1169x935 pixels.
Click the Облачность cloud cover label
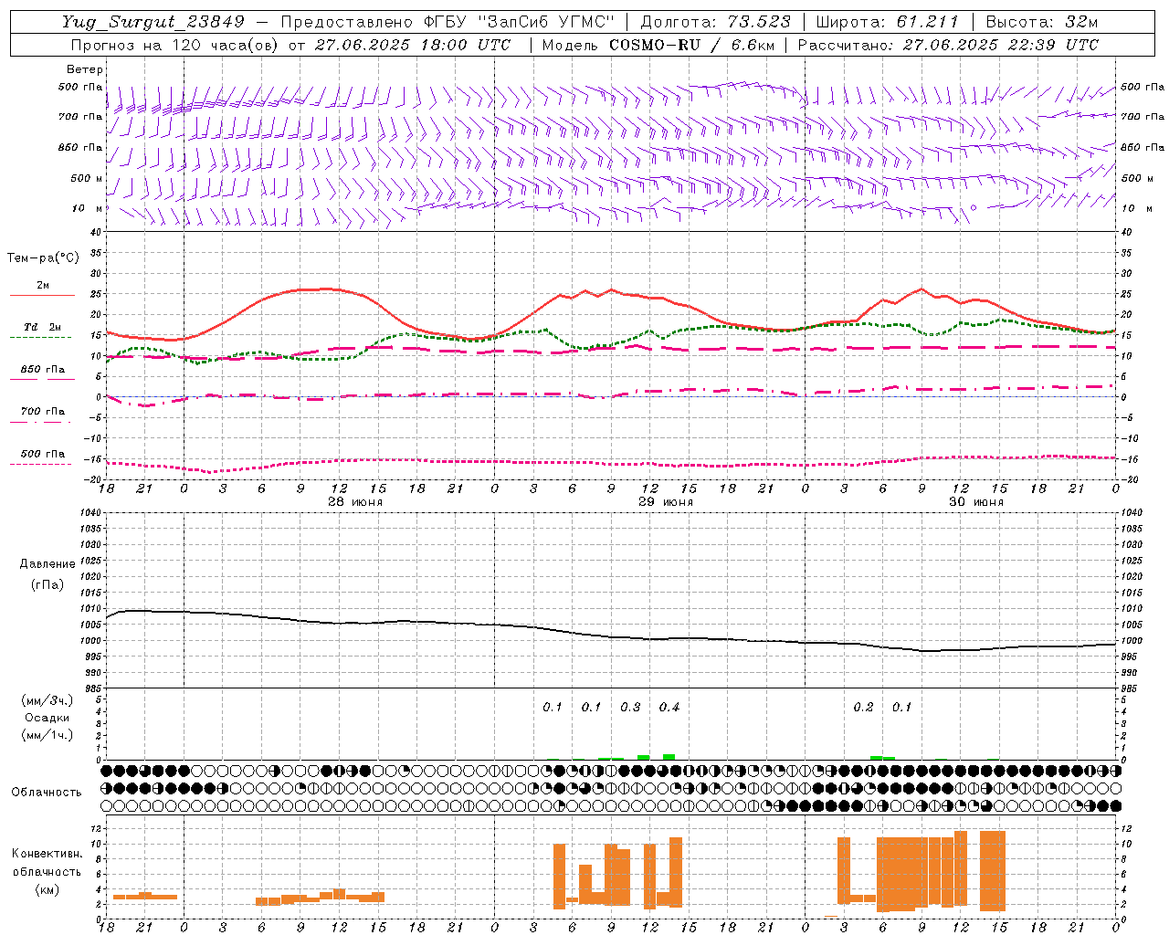pyautogui.click(x=47, y=793)
